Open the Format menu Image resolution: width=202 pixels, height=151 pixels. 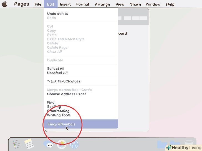coord(83,4)
